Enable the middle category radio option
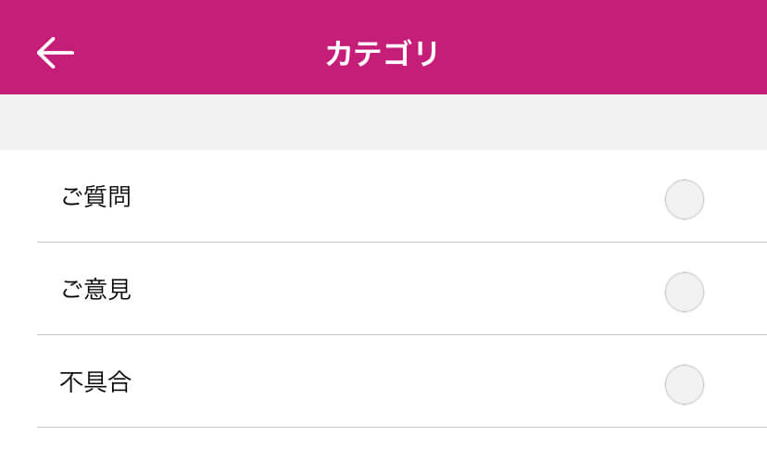 coord(685,292)
